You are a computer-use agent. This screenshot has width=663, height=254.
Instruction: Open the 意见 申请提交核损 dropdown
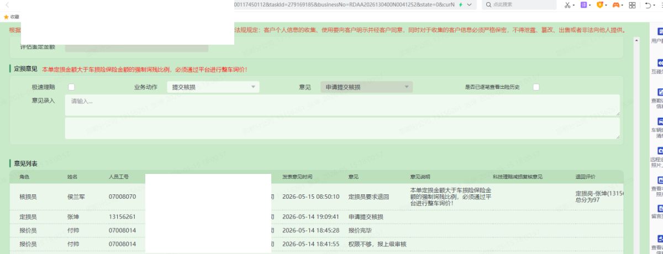[367, 87]
